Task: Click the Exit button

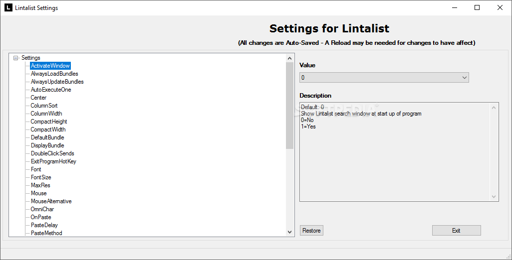Action: pyautogui.click(x=456, y=231)
